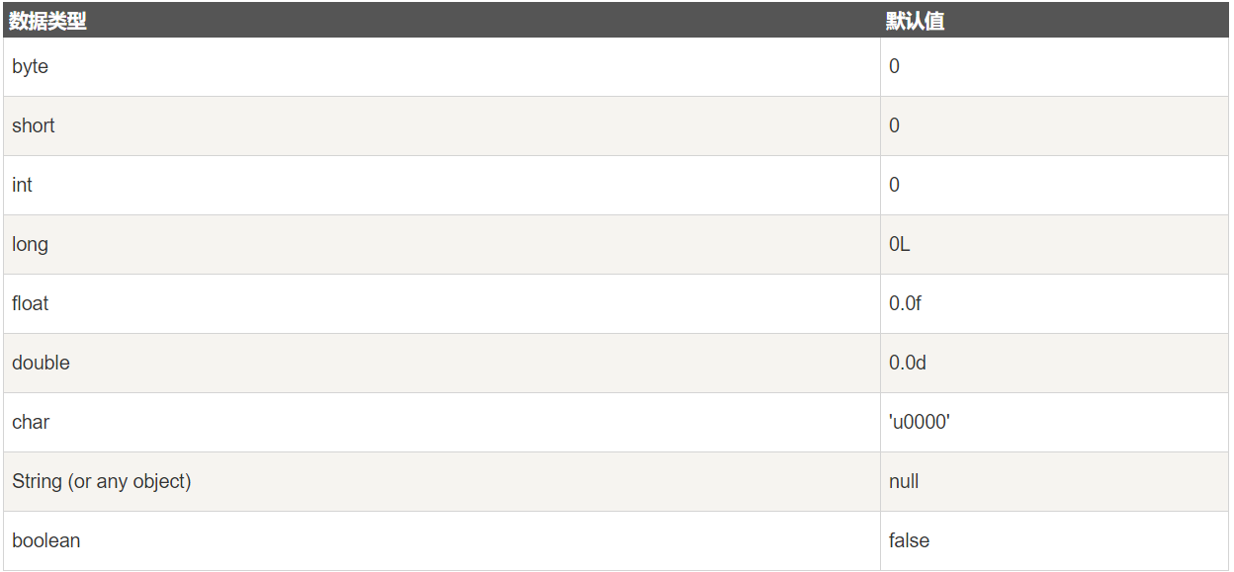The height and width of the screenshot is (572, 1234).
Task: Click the 默认值 column header
Action: pyautogui.click(x=915, y=21)
